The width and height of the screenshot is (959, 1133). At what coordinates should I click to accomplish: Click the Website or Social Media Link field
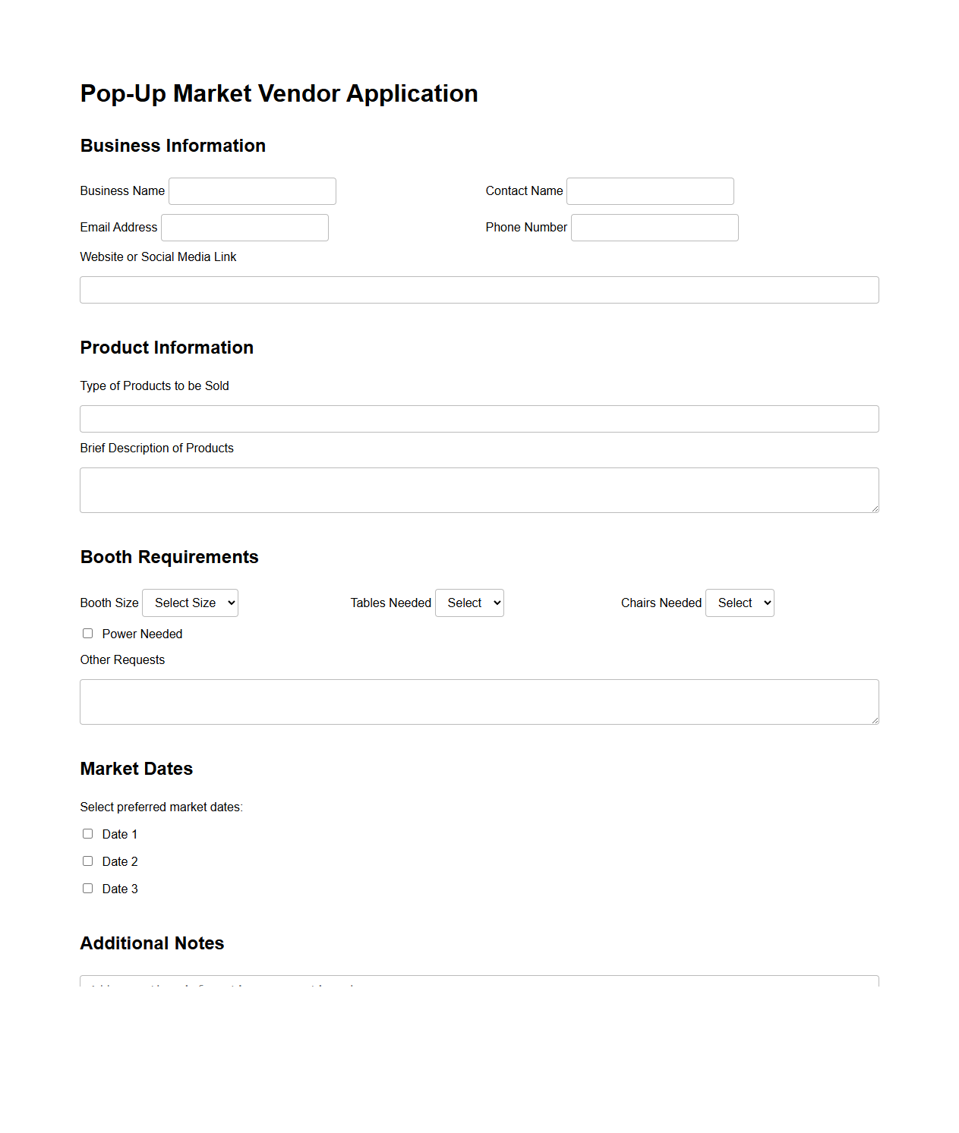click(478, 289)
